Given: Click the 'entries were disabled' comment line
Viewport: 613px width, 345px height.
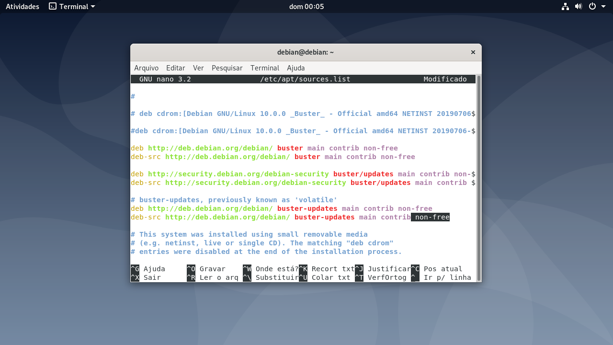Looking at the screenshot, I should [266, 252].
